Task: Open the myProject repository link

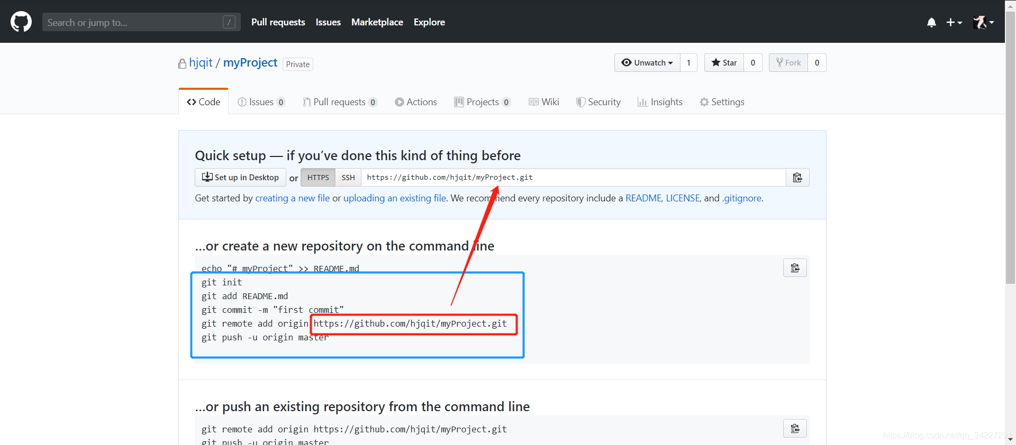Action: (x=250, y=62)
